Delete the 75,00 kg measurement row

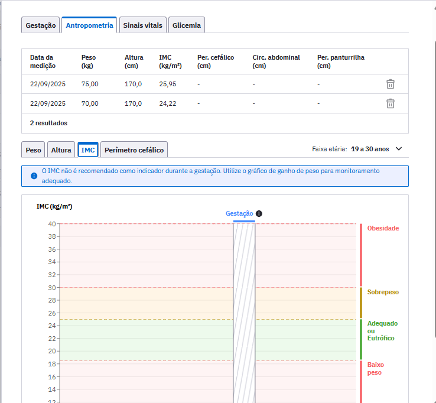pos(390,84)
